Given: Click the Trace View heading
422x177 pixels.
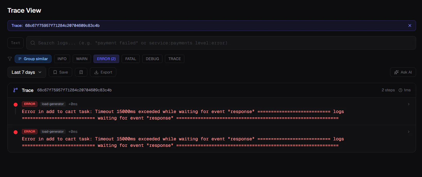Looking at the screenshot, I should tap(24, 11).
